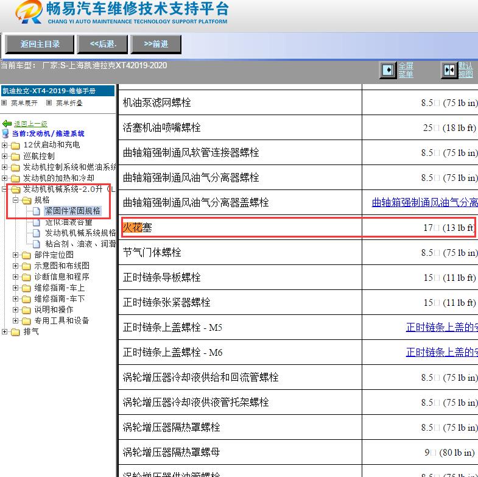Open link for 正时链条上盖螺栓 - M6
This screenshot has height=477, width=478.
pos(441,353)
